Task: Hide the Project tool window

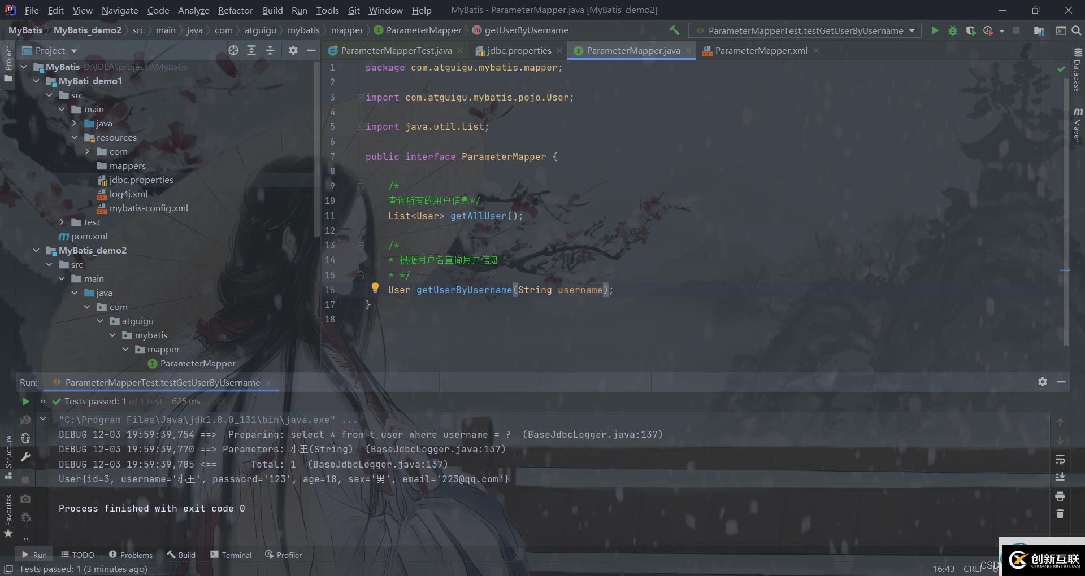Action: point(311,50)
